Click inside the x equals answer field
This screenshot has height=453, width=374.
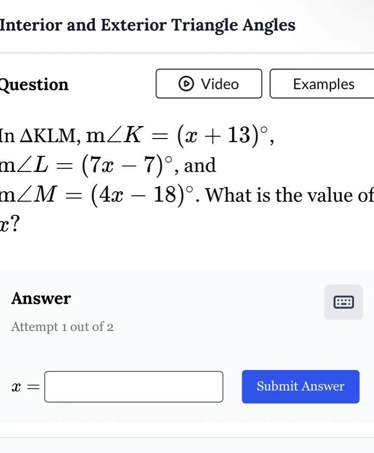[134, 386]
